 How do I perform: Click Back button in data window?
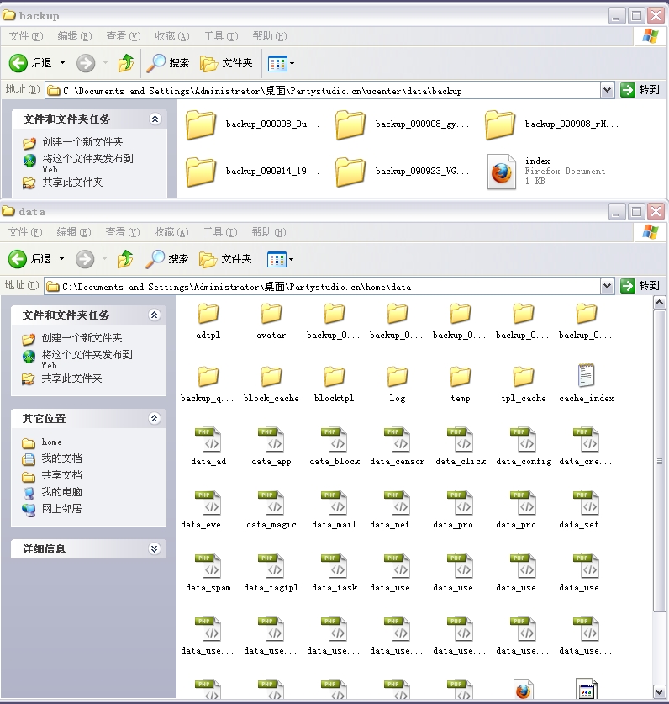[x=29, y=259]
